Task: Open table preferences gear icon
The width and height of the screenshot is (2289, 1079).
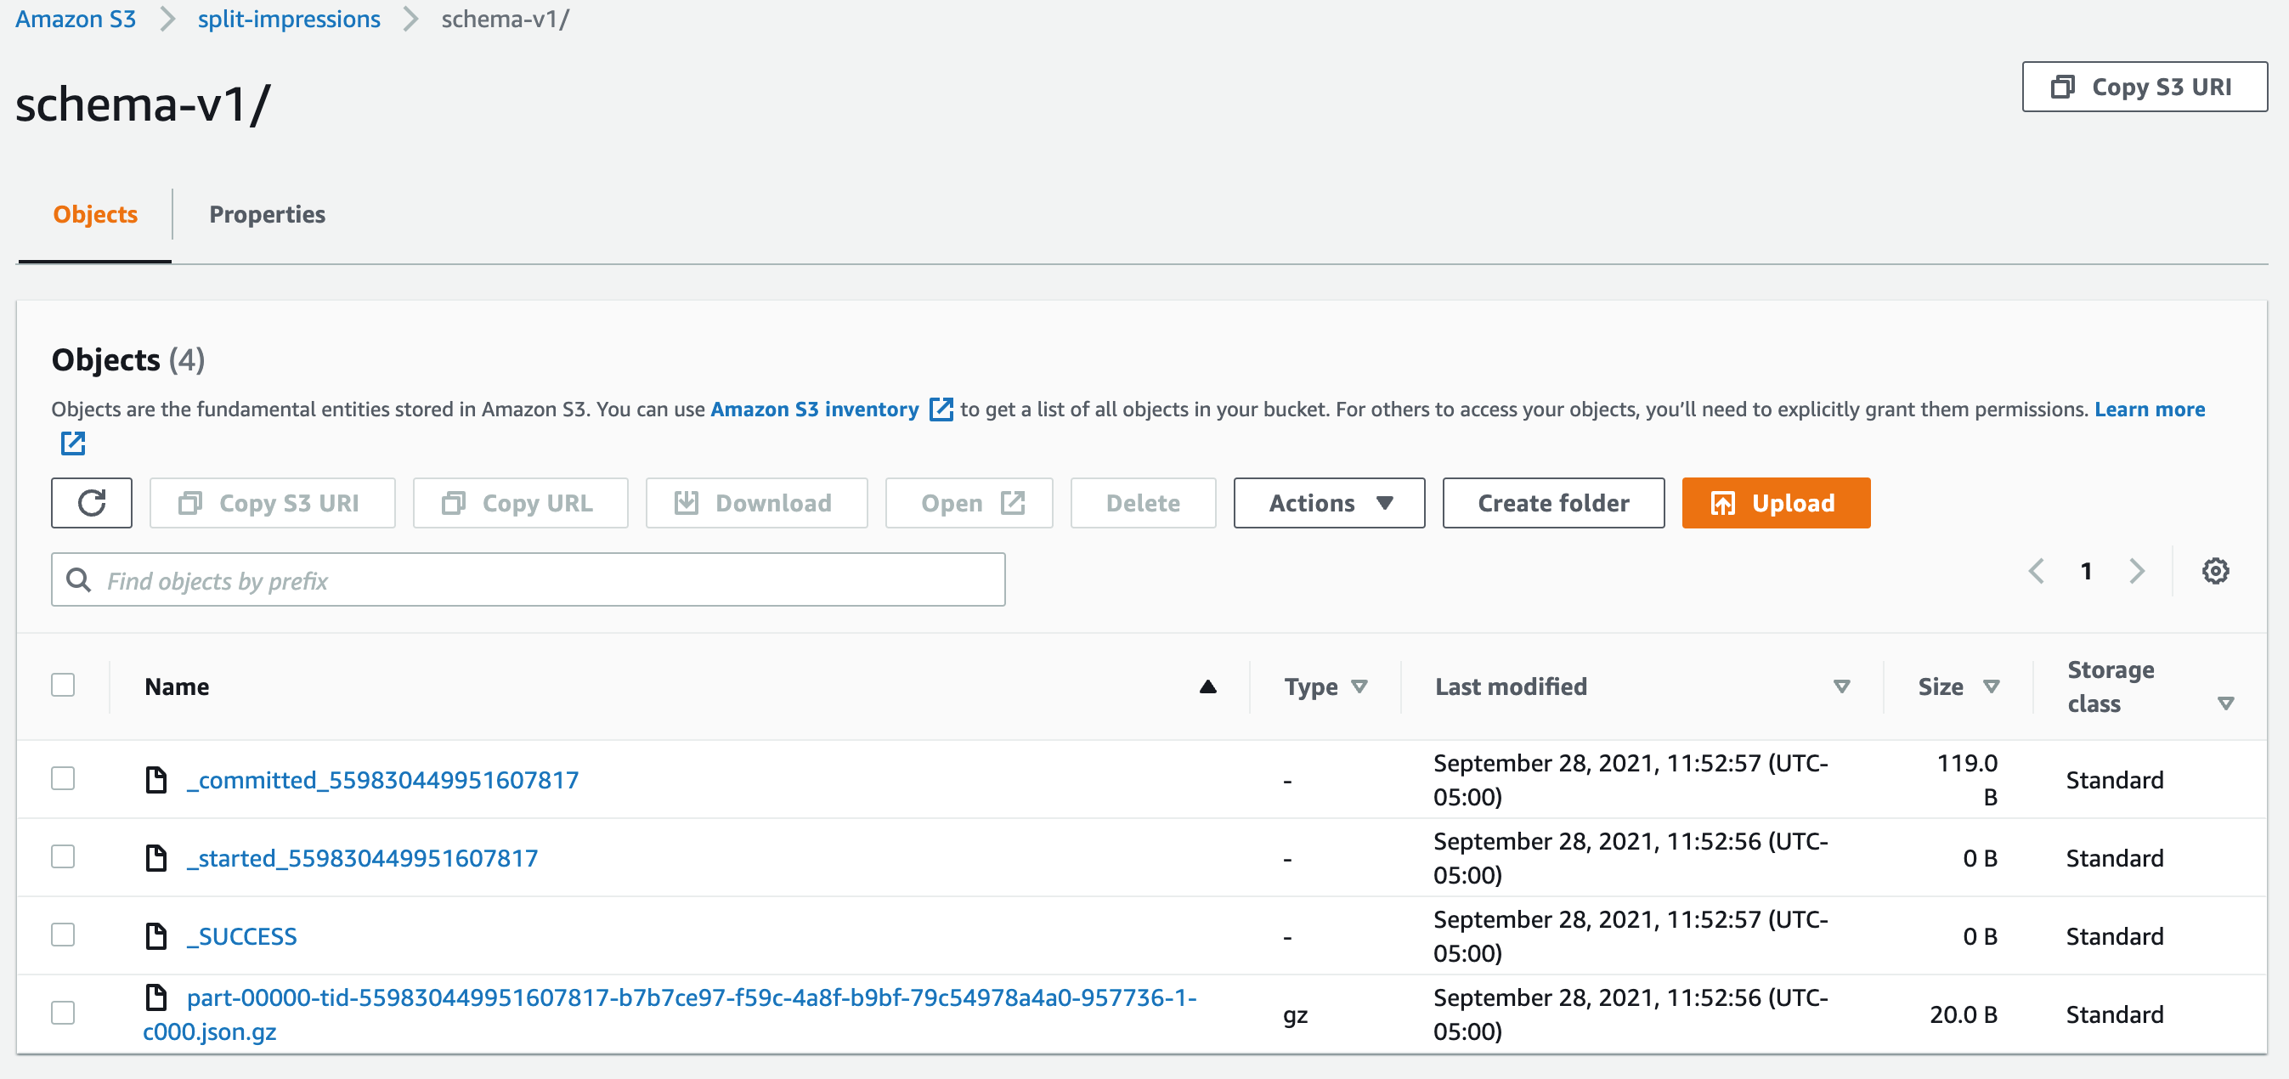Action: [2214, 571]
